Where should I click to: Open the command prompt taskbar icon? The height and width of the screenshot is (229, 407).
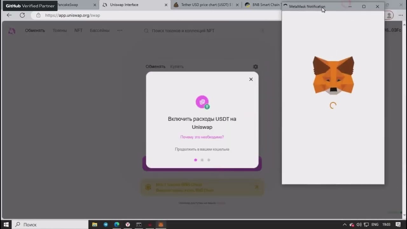tap(139, 225)
